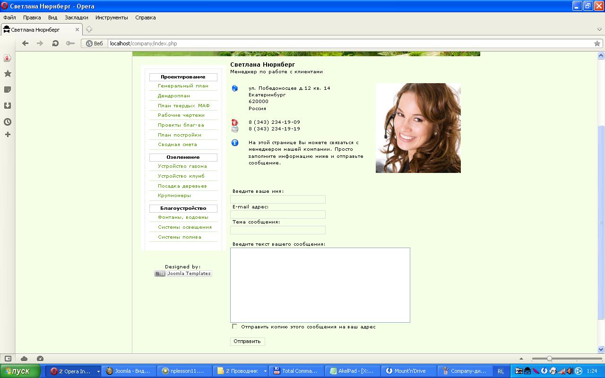
Task: Open Фонтаны, водоемы link
Action: click(183, 217)
